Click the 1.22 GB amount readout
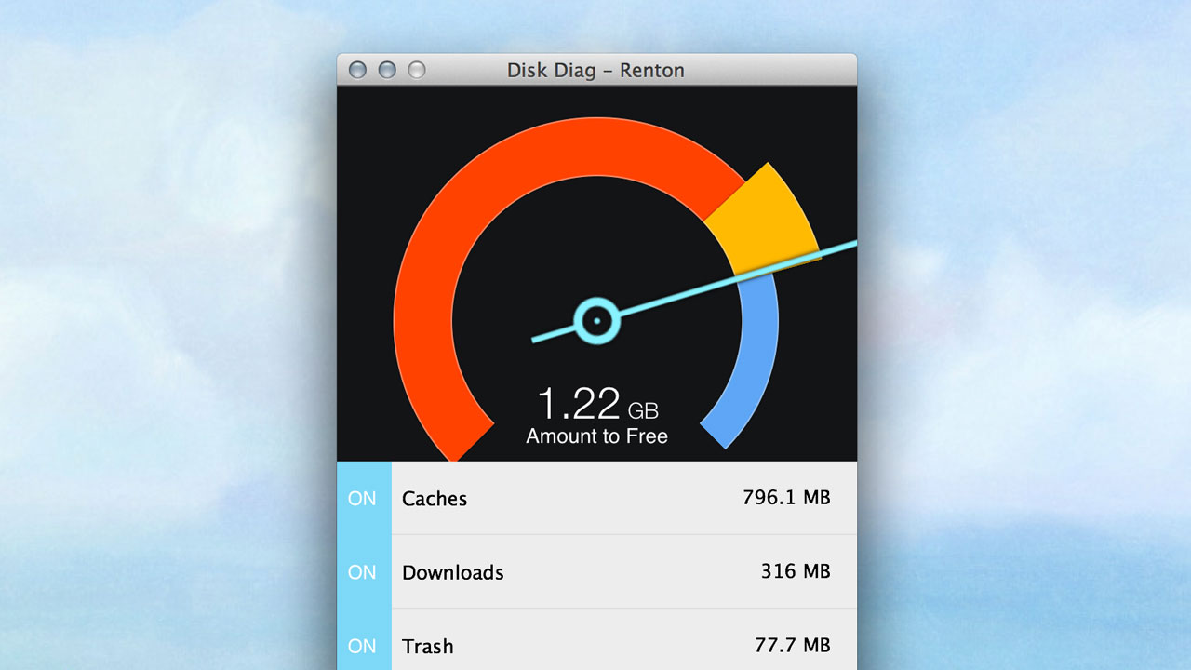Image resolution: width=1191 pixels, height=670 pixels. pyautogui.click(x=597, y=405)
